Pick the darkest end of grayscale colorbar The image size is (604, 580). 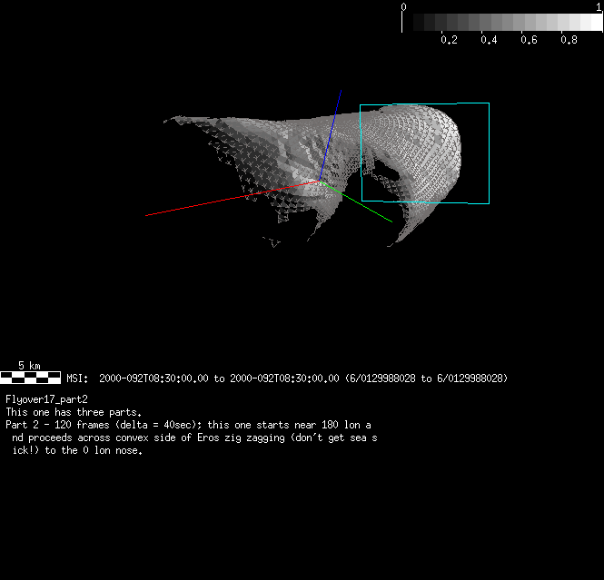click(x=406, y=23)
